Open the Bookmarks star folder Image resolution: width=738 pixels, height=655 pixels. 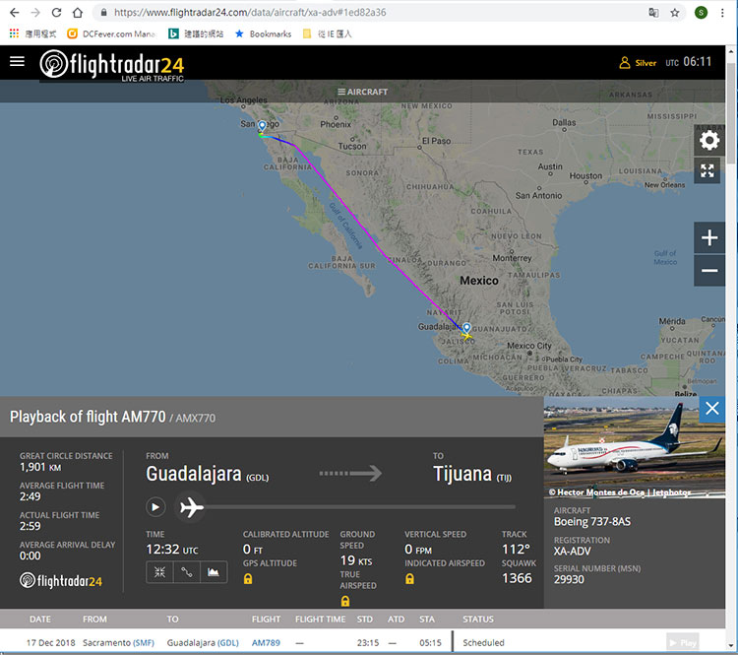tap(263, 33)
